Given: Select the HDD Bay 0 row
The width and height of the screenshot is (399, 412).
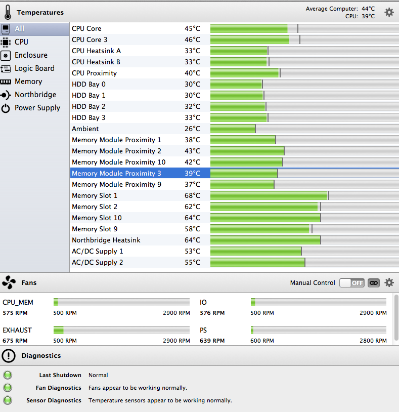Looking at the screenshot, I should tap(235, 84).
